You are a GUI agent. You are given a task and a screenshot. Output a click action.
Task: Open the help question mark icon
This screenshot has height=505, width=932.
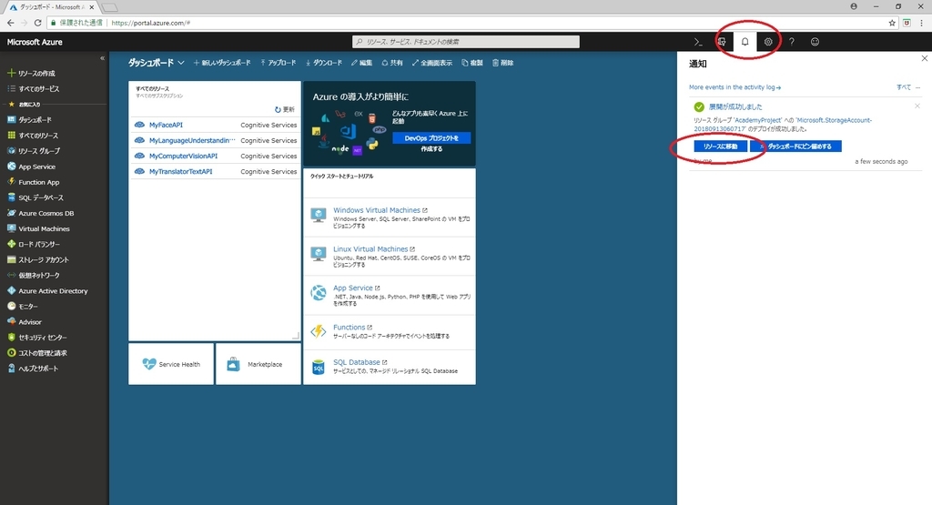click(x=791, y=42)
